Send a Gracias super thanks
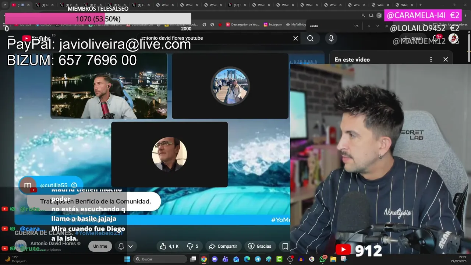471x265 pixels. [260, 246]
